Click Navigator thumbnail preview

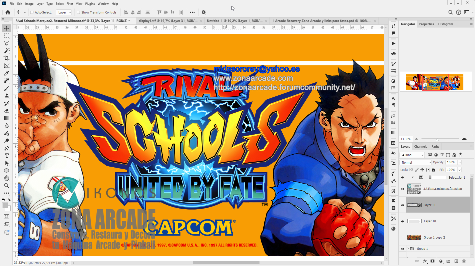(435, 82)
